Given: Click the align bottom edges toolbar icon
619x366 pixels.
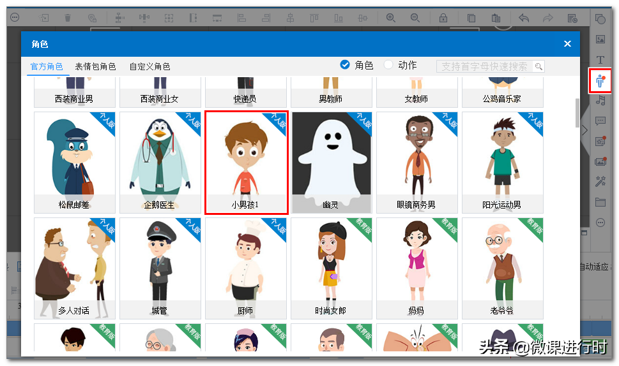Looking at the screenshot, I should pos(339,18).
